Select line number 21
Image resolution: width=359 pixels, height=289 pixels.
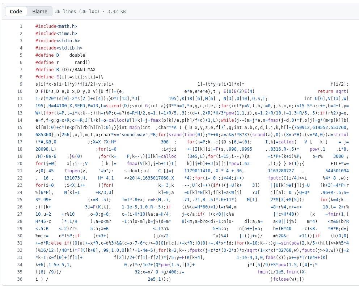[20, 171]
